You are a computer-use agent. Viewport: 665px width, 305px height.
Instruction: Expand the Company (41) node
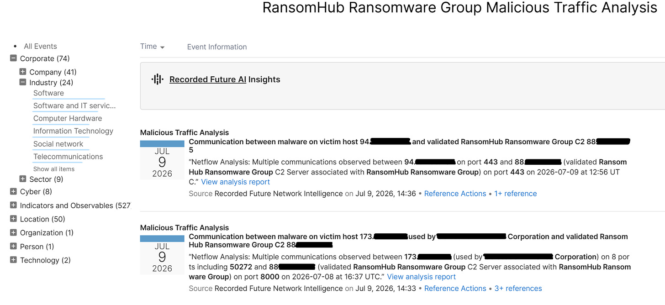pyautogui.click(x=23, y=72)
